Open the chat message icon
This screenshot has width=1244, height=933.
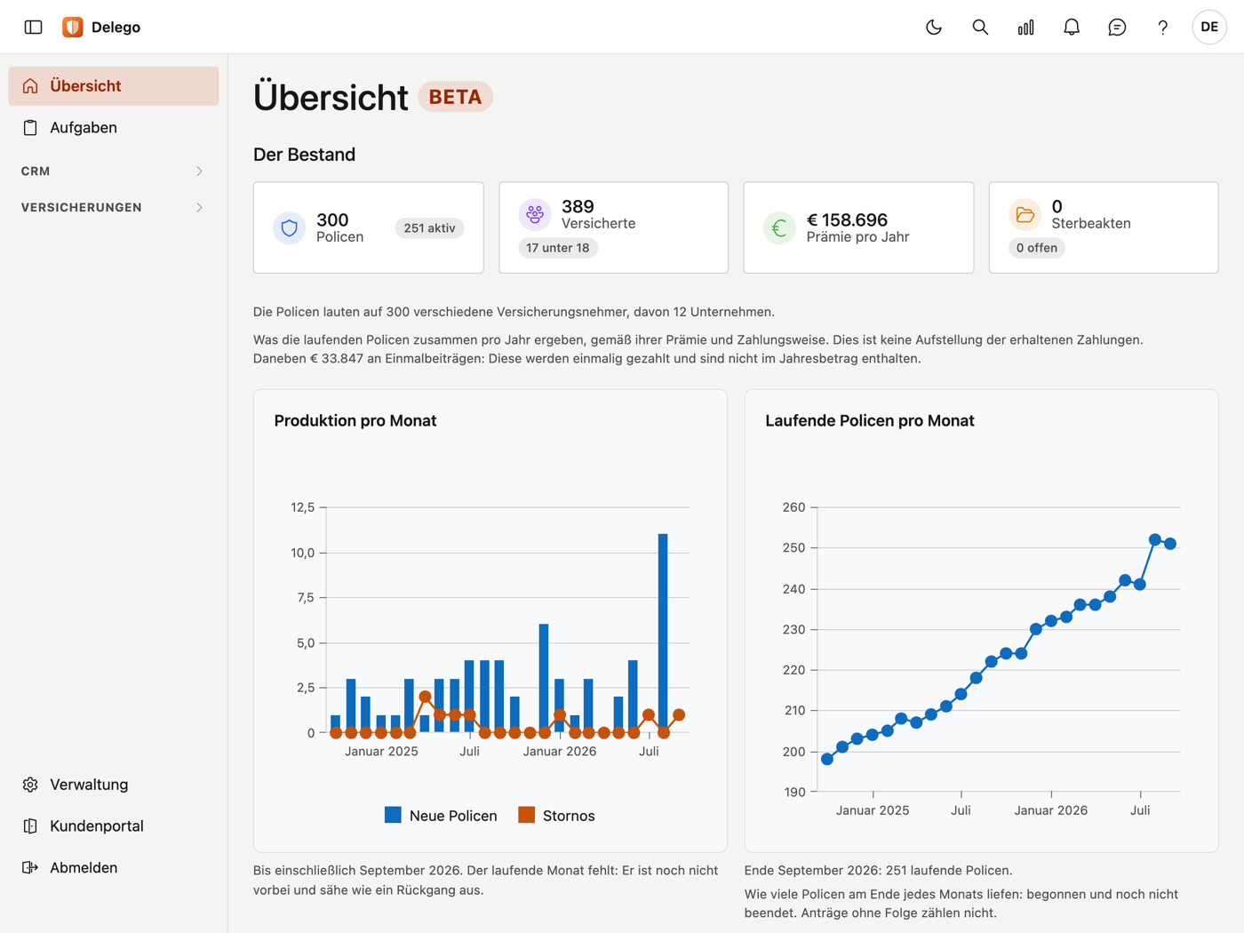[1117, 27]
